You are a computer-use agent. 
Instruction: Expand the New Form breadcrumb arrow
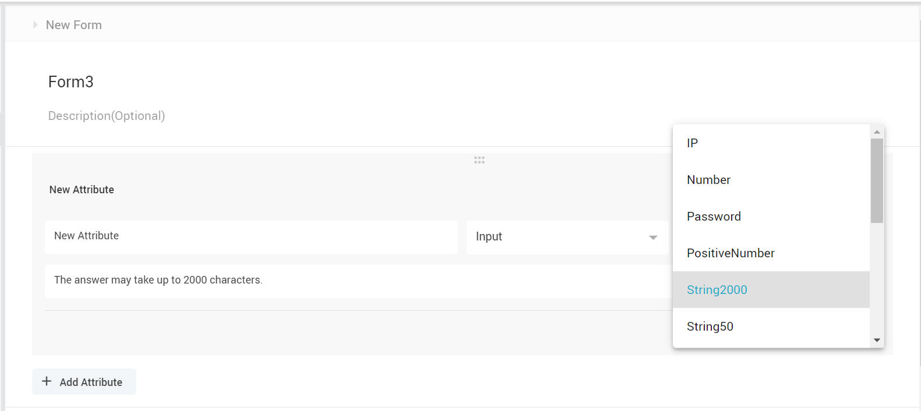point(35,25)
